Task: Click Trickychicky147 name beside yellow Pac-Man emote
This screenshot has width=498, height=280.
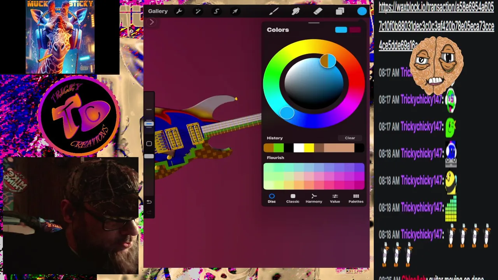Action: (422, 180)
